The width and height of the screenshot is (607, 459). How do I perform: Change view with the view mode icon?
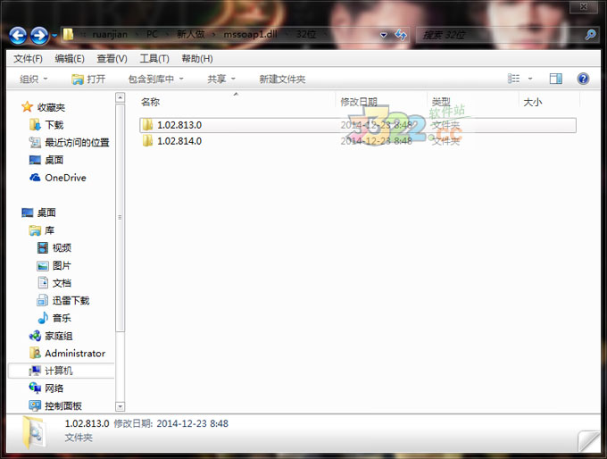(x=513, y=79)
